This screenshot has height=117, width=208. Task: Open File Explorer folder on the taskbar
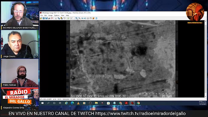[96, 103]
